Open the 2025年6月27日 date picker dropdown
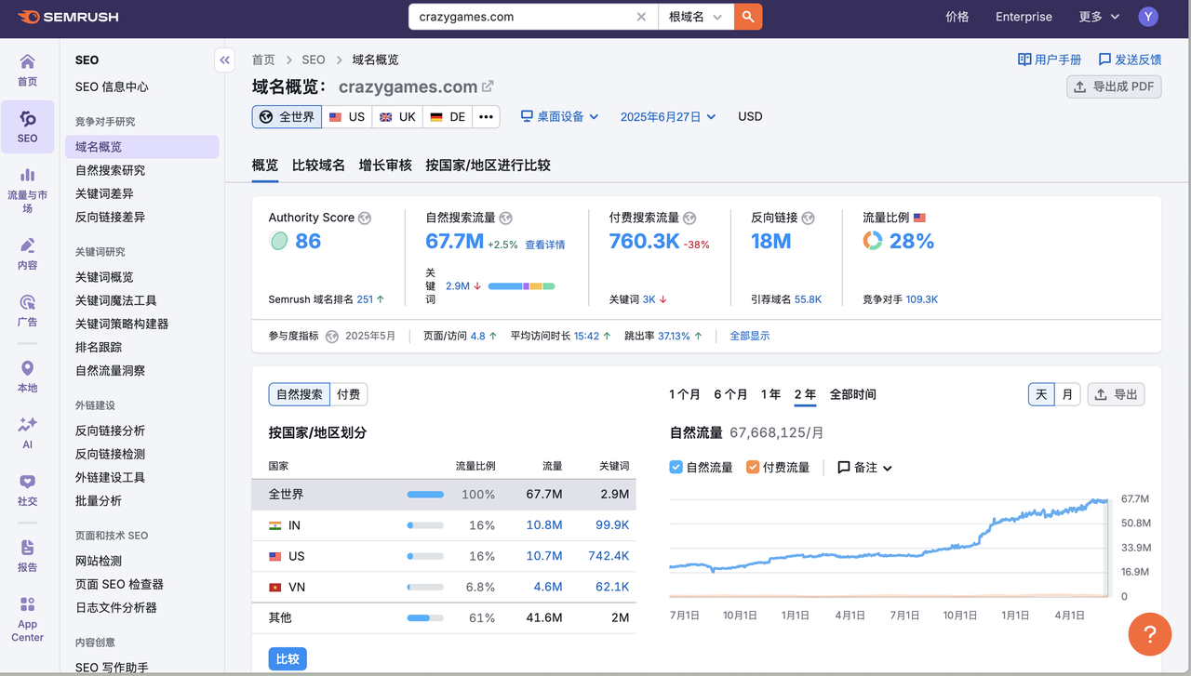This screenshot has height=676, width=1191. (668, 116)
